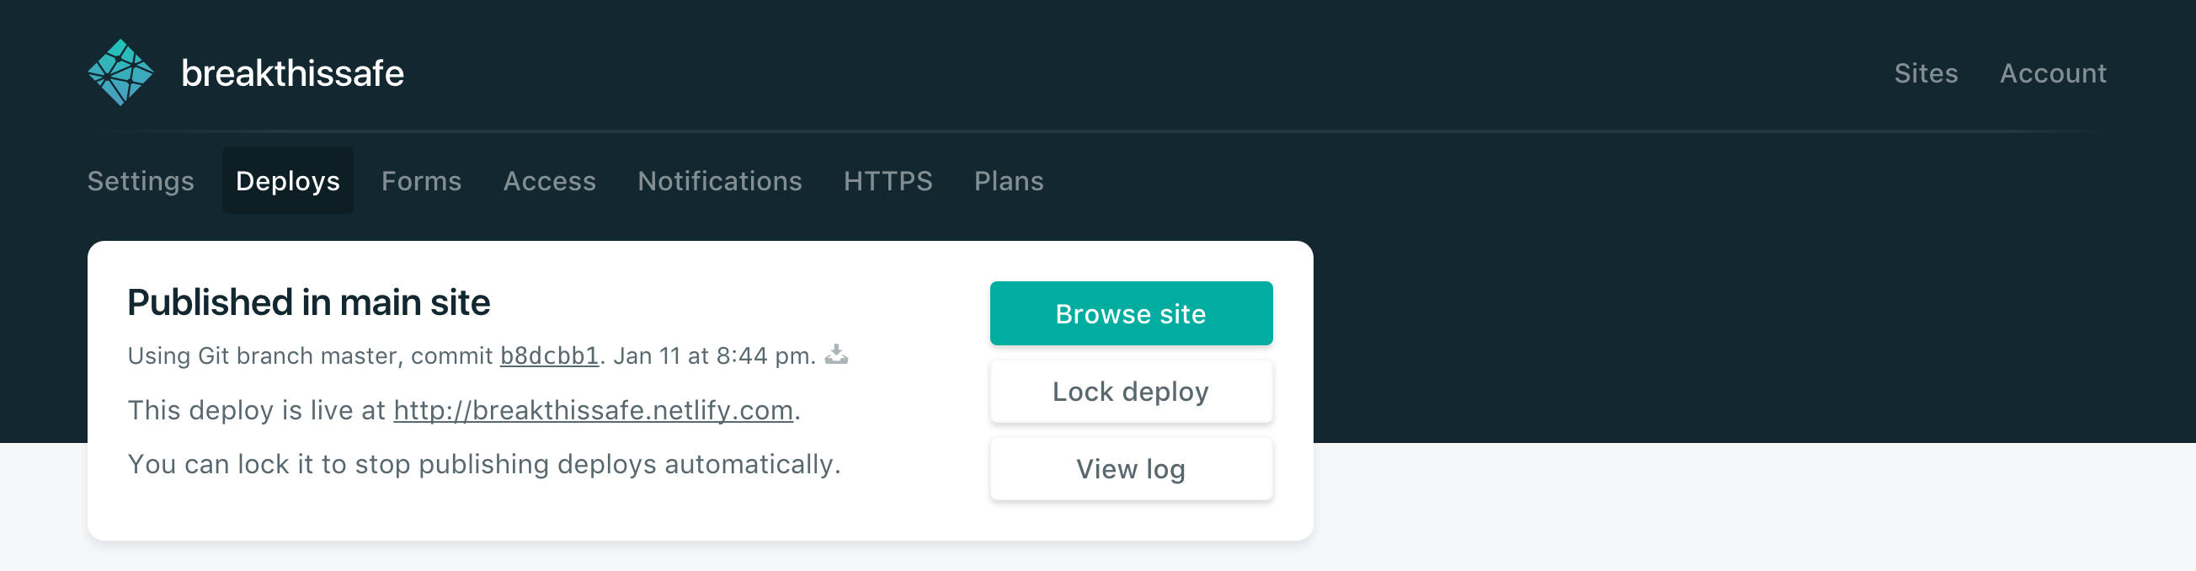
Task: Click the "You can lock it" description text
Action: (483, 463)
